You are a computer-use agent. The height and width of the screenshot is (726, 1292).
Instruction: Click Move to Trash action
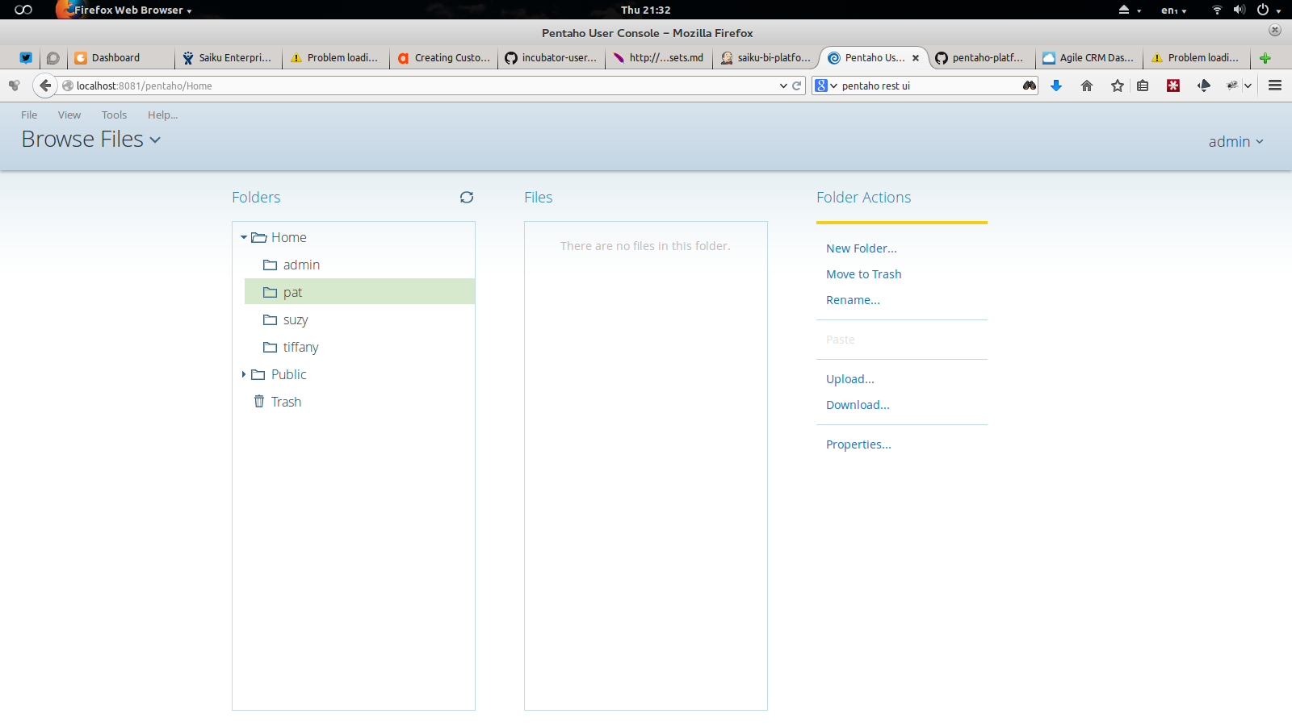[x=863, y=274]
